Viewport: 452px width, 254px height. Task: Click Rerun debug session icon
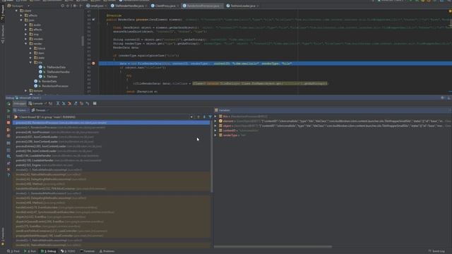pyautogui.click(x=8, y=104)
